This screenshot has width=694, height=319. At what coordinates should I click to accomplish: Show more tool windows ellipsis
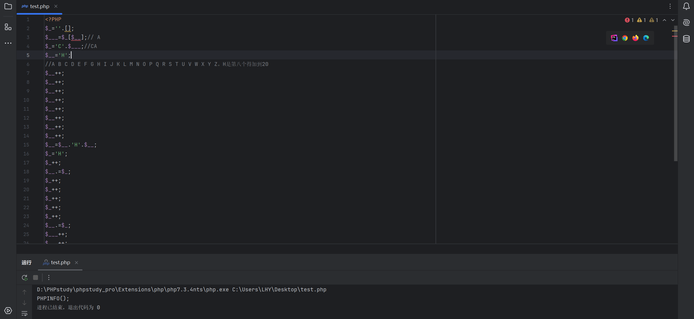point(8,43)
